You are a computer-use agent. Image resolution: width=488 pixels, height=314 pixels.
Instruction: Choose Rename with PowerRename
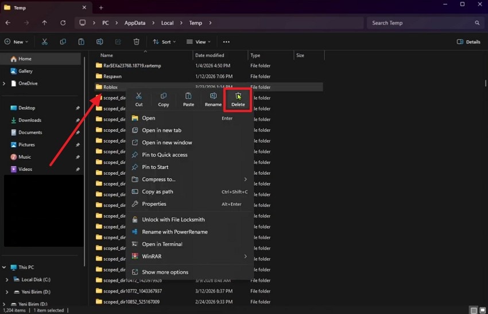(x=190, y=232)
